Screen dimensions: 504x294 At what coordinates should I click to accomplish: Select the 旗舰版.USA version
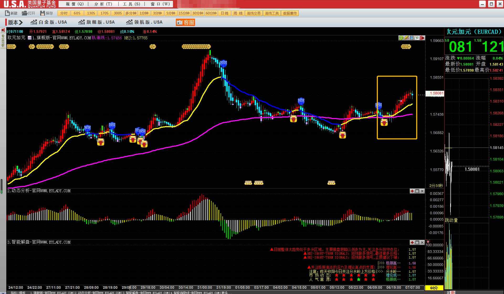click(x=97, y=22)
